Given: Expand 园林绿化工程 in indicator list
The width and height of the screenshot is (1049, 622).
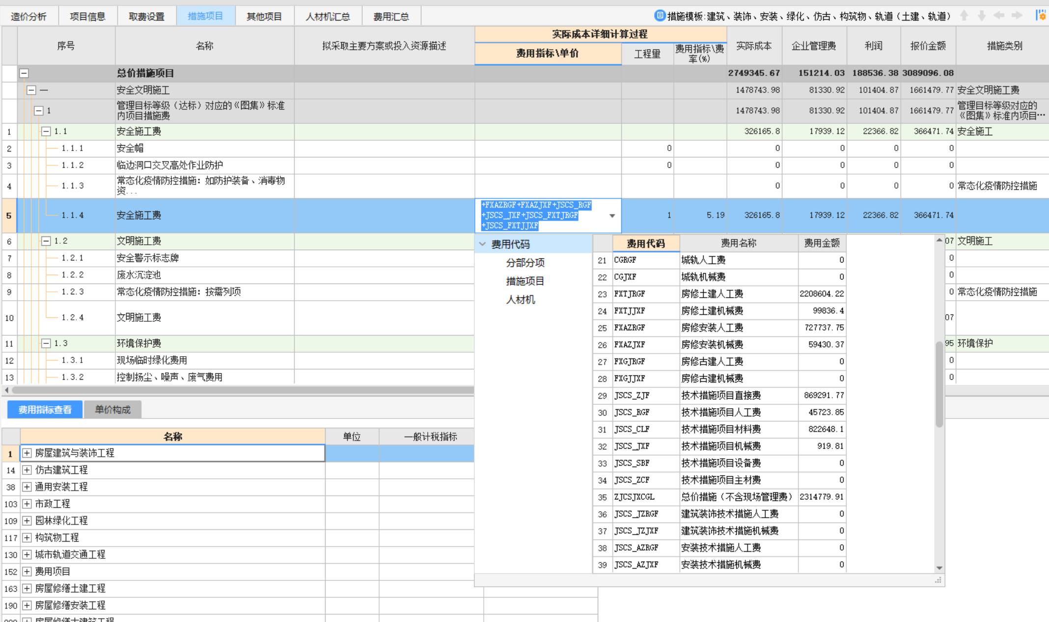Looking at the screenshot, I should click(x=27, y=521).
